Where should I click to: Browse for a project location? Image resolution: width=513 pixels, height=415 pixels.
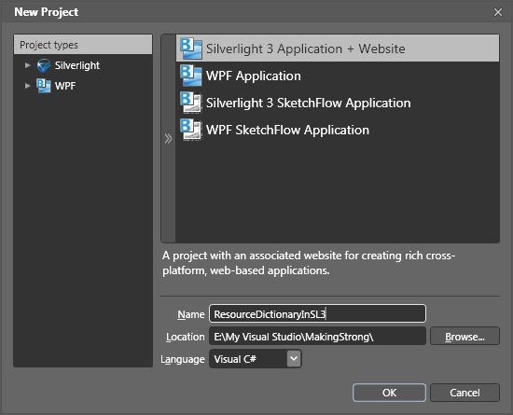pyautogui.click(x=464, y=336)
